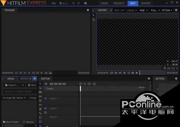Select the slice tool in editor
This screenshot has width=180, height=127.
[40, 92]
